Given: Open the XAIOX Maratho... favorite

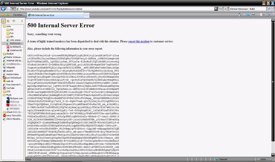Looking at the screenshot, I should [13, 119].
